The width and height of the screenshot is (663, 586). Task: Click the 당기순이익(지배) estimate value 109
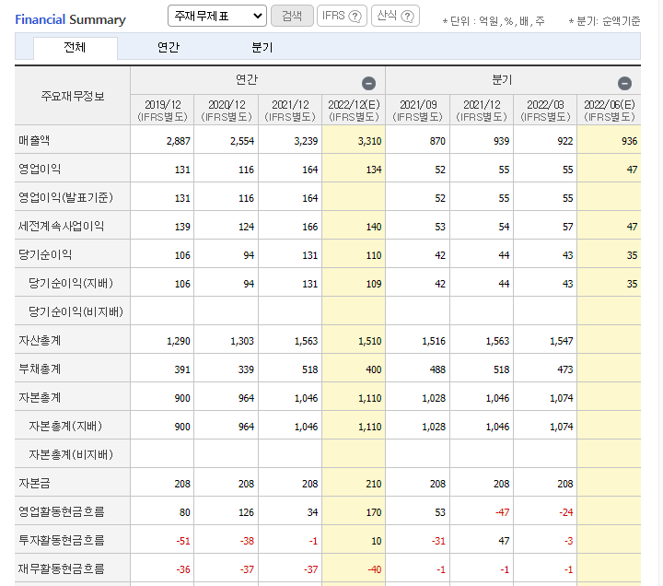click(x=374, y=284)
